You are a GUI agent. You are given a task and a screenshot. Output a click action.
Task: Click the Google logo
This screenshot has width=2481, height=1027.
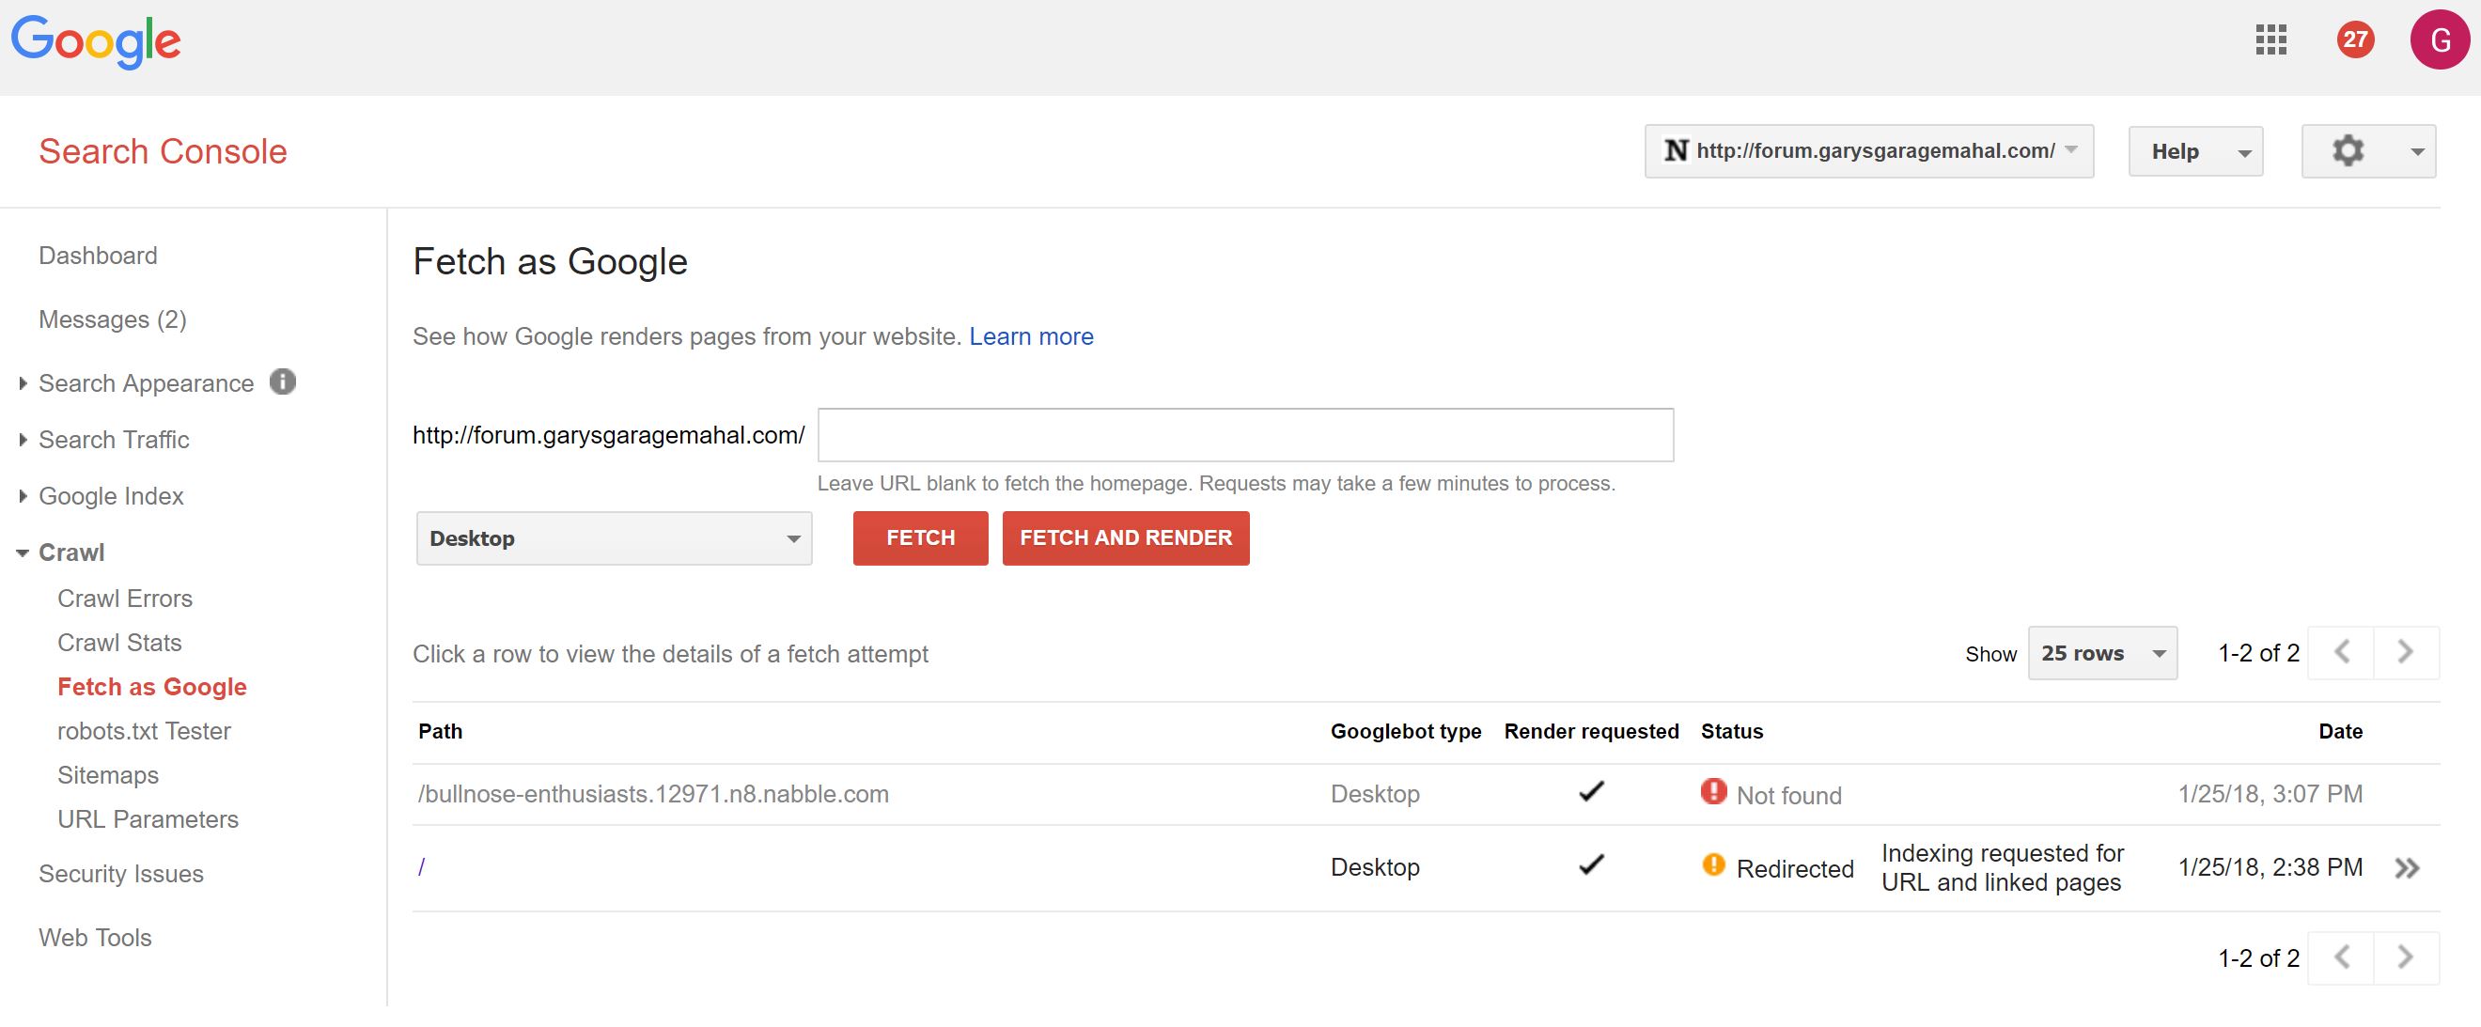95,41
